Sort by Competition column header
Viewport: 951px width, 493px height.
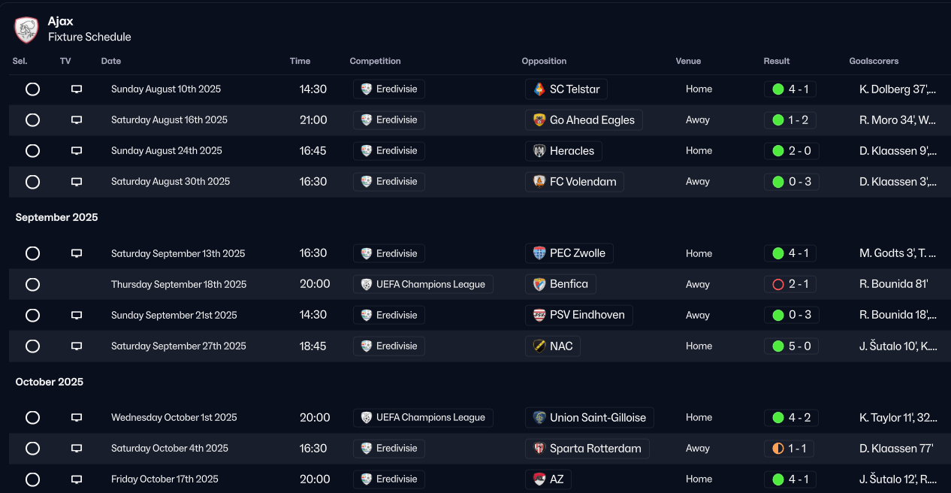pos(375,61)
